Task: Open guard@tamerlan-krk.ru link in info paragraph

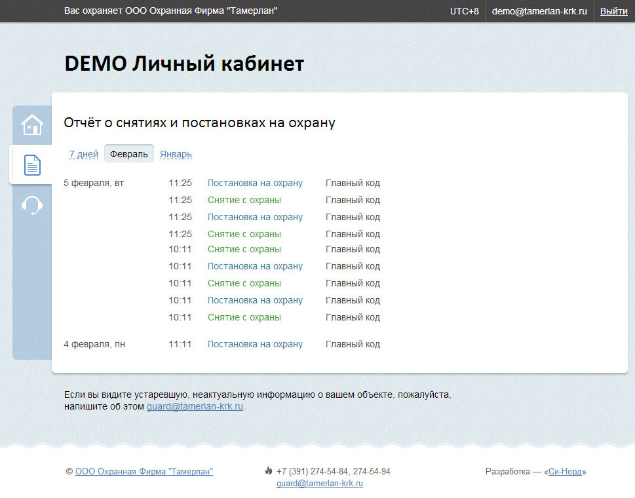Action: click(195, 406)
